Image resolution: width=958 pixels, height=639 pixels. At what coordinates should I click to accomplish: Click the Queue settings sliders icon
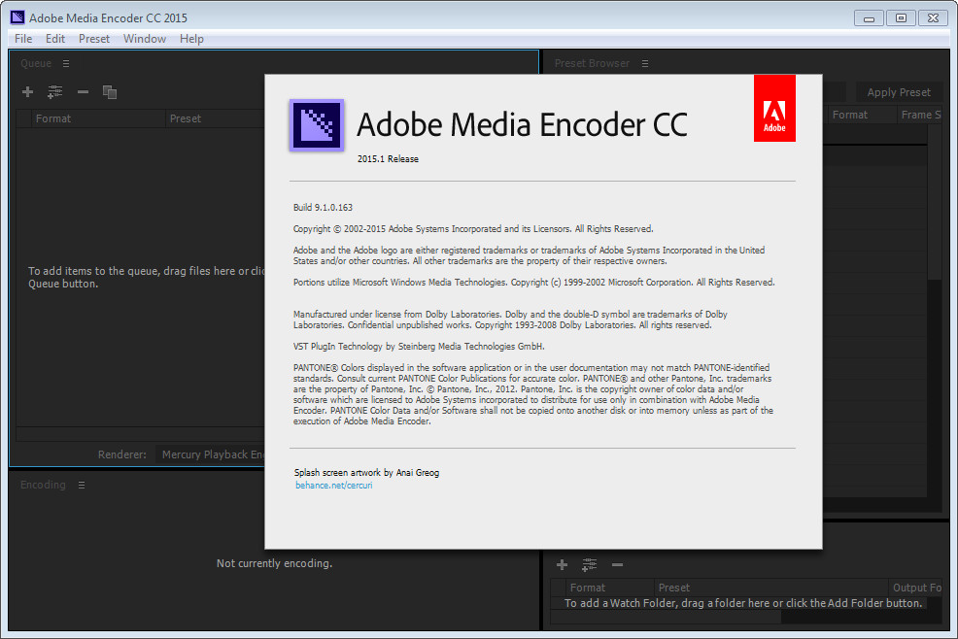point(55,92)
